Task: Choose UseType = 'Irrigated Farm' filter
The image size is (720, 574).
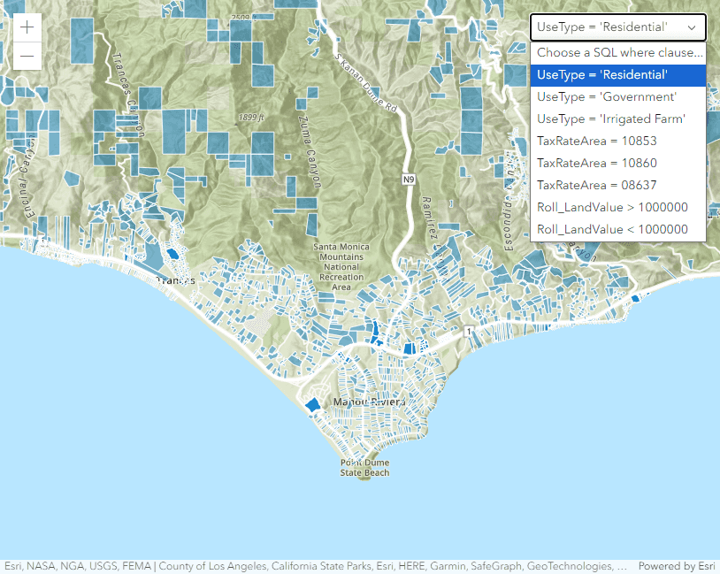Action: click(x=617, y=119)
